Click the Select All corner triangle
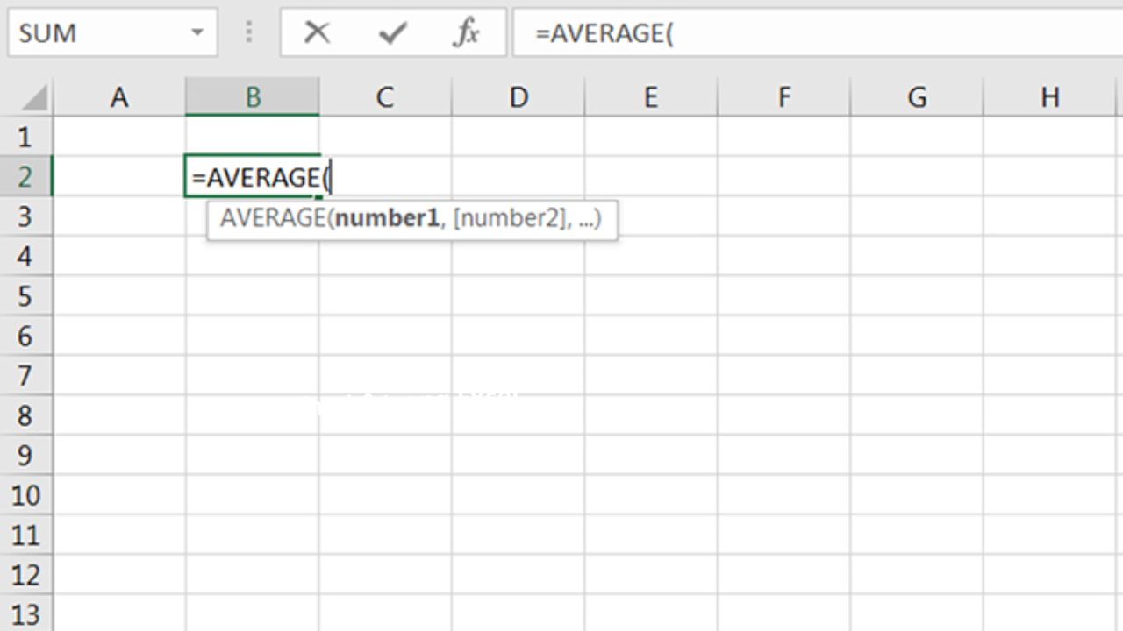This screenshot has width=1123, height=631. click(x=34, y=97)
